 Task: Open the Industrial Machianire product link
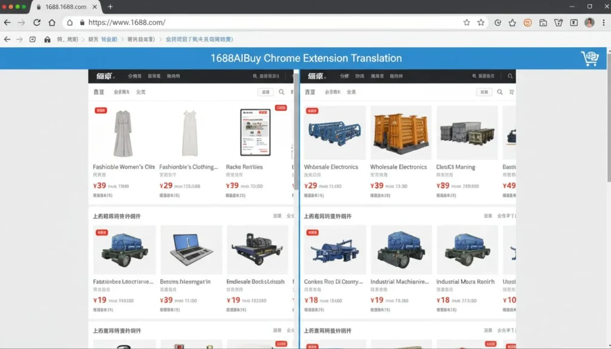(399, 282)
